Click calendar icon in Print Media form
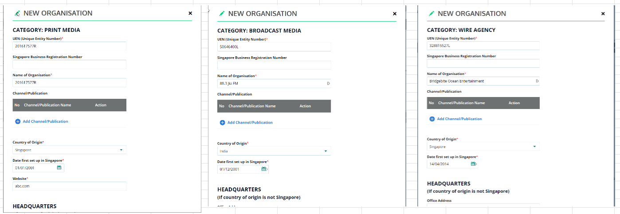Screen dimensions: 620x214 click(59, 168)
